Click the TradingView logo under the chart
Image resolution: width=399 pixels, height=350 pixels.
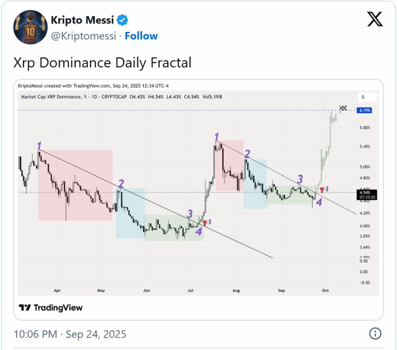[x=51, y=308]
